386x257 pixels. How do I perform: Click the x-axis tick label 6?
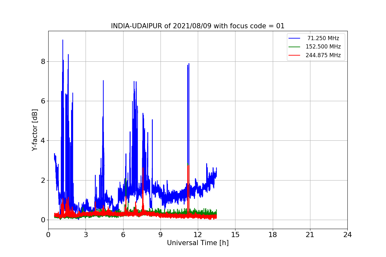click(x=123, y=235)
